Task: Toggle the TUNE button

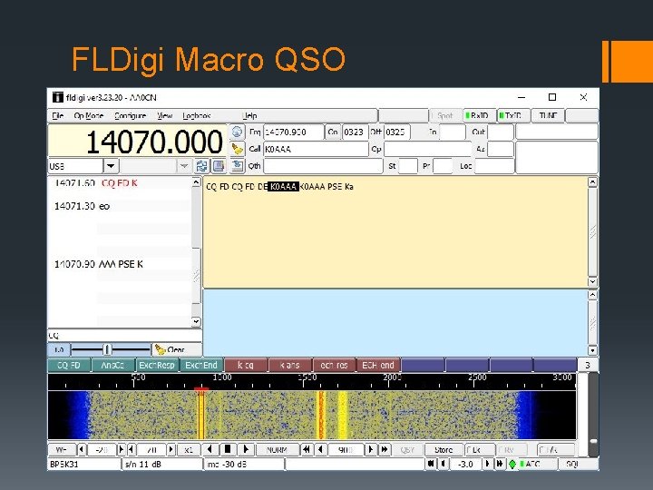Action: pyautogui.click(x=548, y=115)
